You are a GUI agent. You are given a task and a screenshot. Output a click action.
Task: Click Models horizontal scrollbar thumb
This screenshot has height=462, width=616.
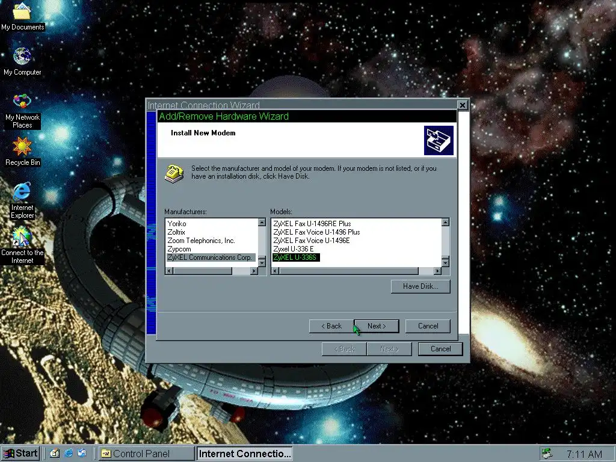click(348, 271)
